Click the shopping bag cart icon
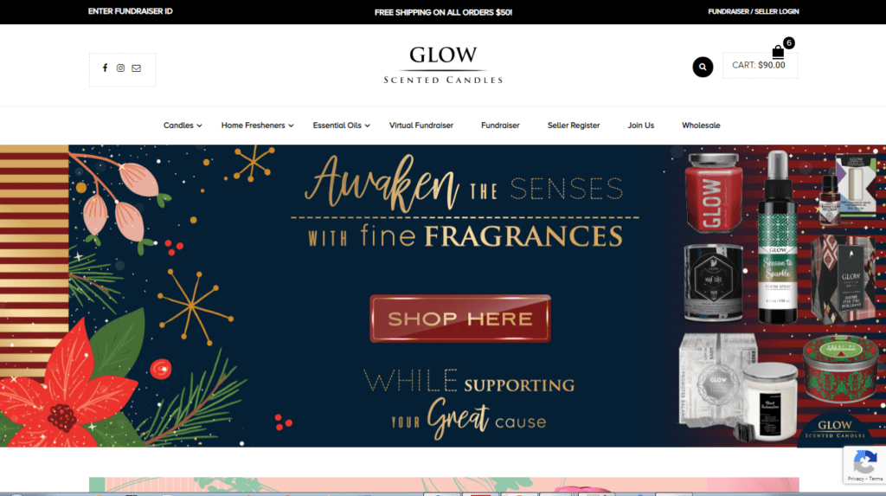 (x=778, y=52)
